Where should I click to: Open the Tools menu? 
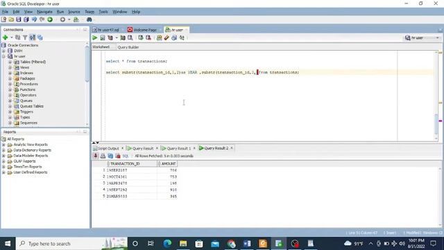[x=103, y=12]
